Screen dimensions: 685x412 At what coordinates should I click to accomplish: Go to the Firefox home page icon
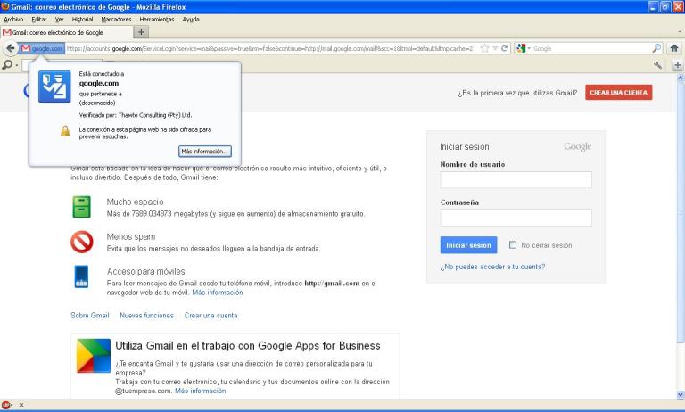coord(674,48)
